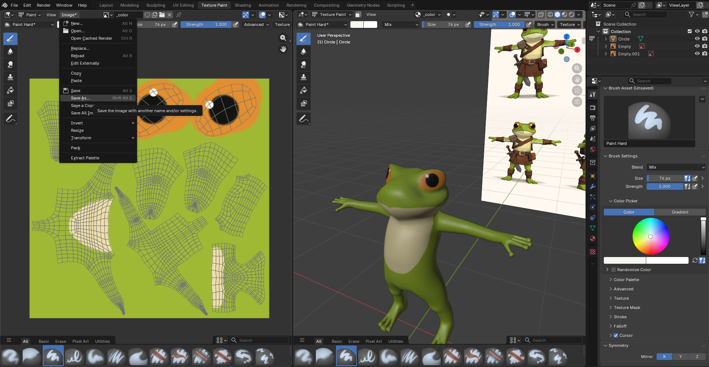Click Save As... in Image menu

point(81,98)
